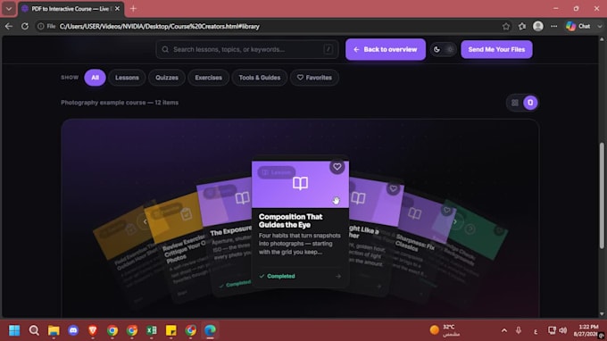Show hidden system tray icons
The height and width of the screenshot is (341, 607).
tap(504, 330)
